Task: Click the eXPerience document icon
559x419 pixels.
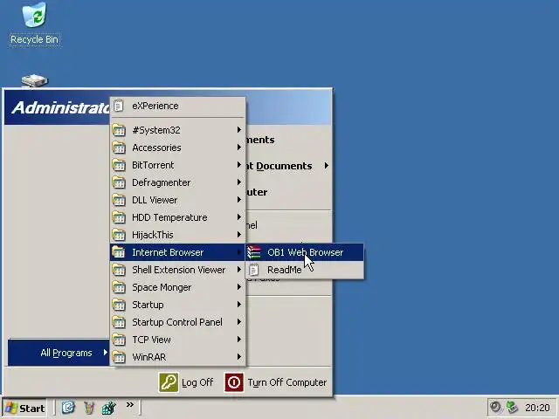Action: [119, 106]
